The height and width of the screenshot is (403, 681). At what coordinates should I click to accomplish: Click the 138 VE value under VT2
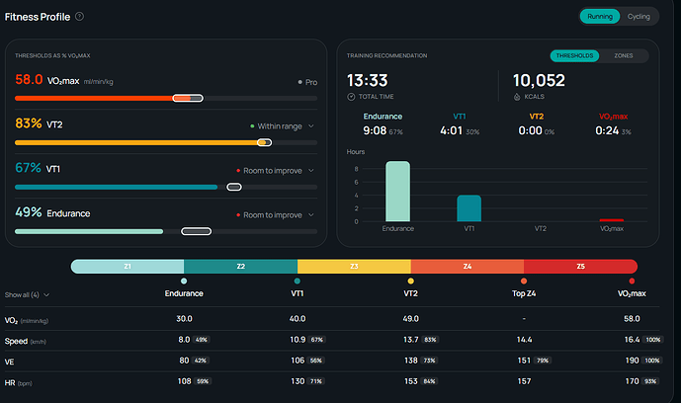(411, 361)
